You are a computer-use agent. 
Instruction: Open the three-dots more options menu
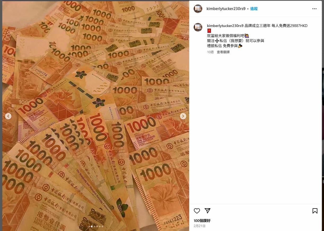pos(314,9)
